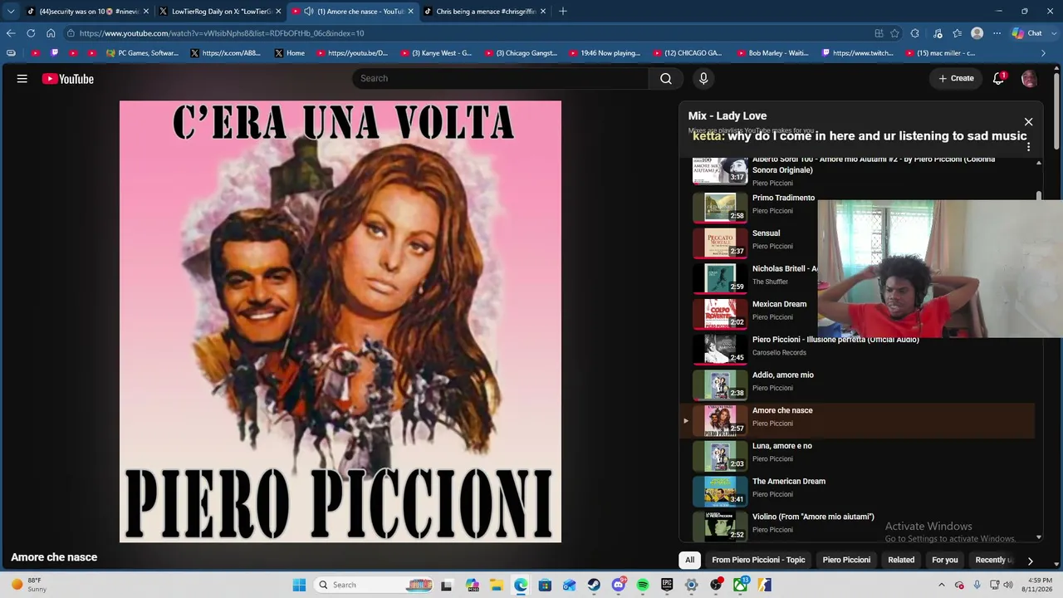Click the browser address bar URL

(x=222, y=33)
